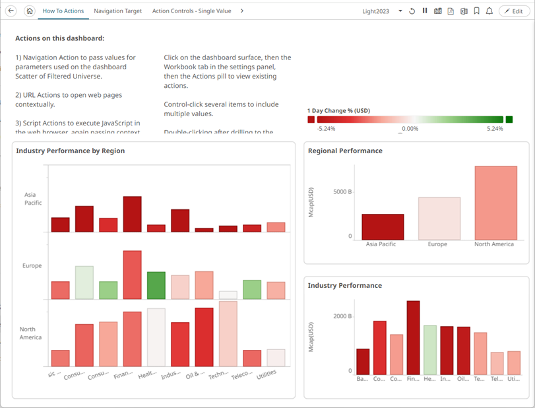Switch to the Navigation Target tab

click(x=117, y=11)
